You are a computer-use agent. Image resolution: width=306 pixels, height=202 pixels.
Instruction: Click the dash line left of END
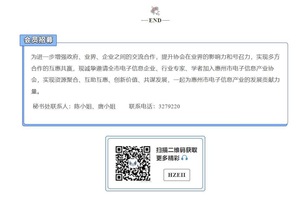point(145,21)
